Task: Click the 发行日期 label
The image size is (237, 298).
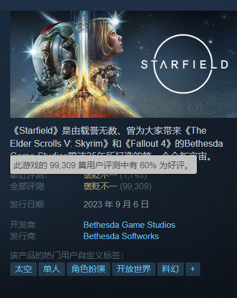Action: (28, 205)
